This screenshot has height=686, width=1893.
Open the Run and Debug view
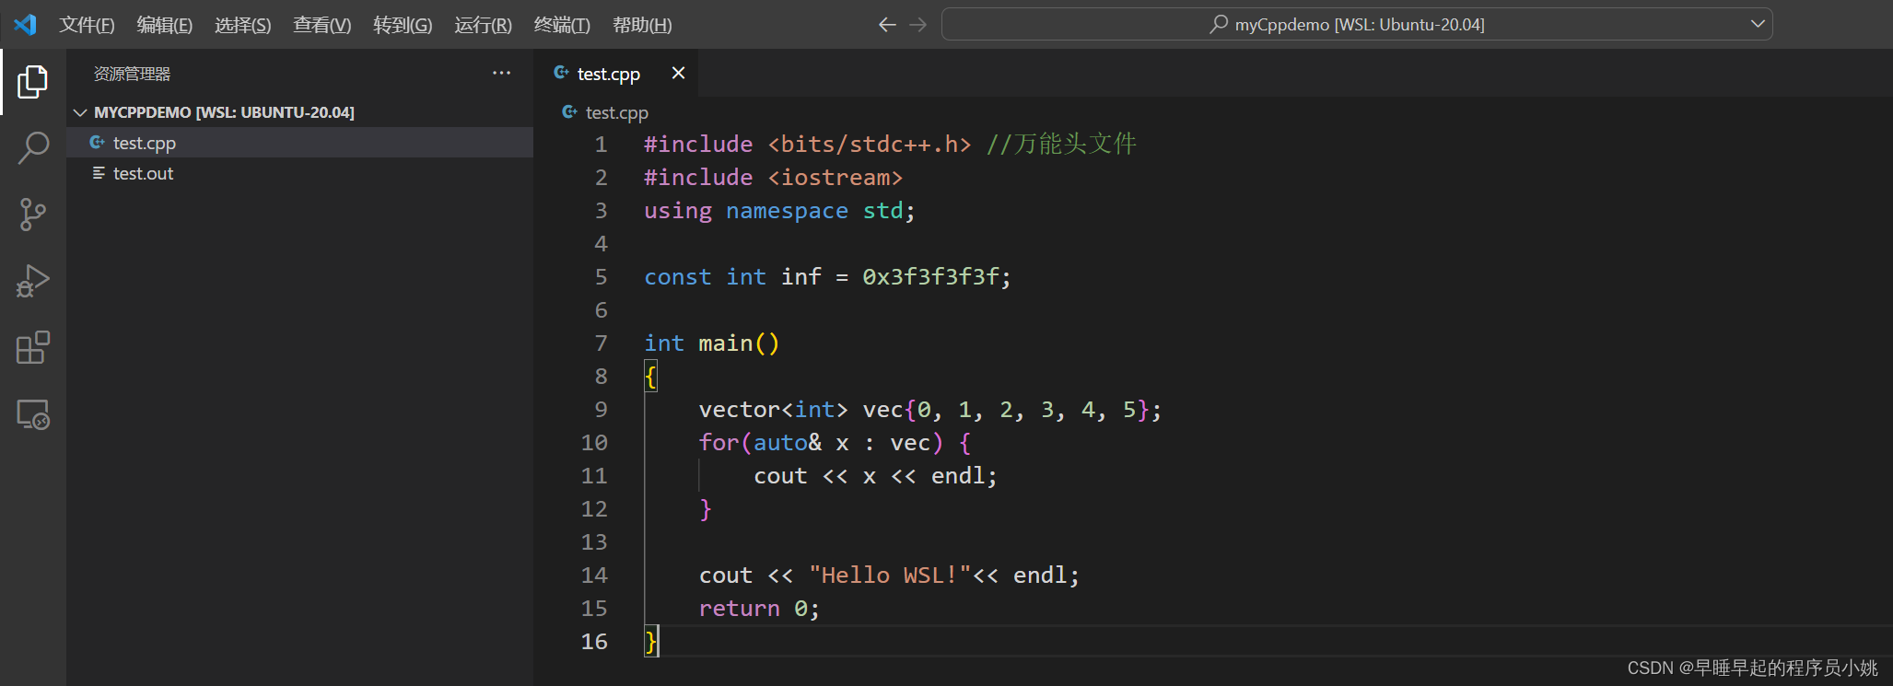(33, 281)
